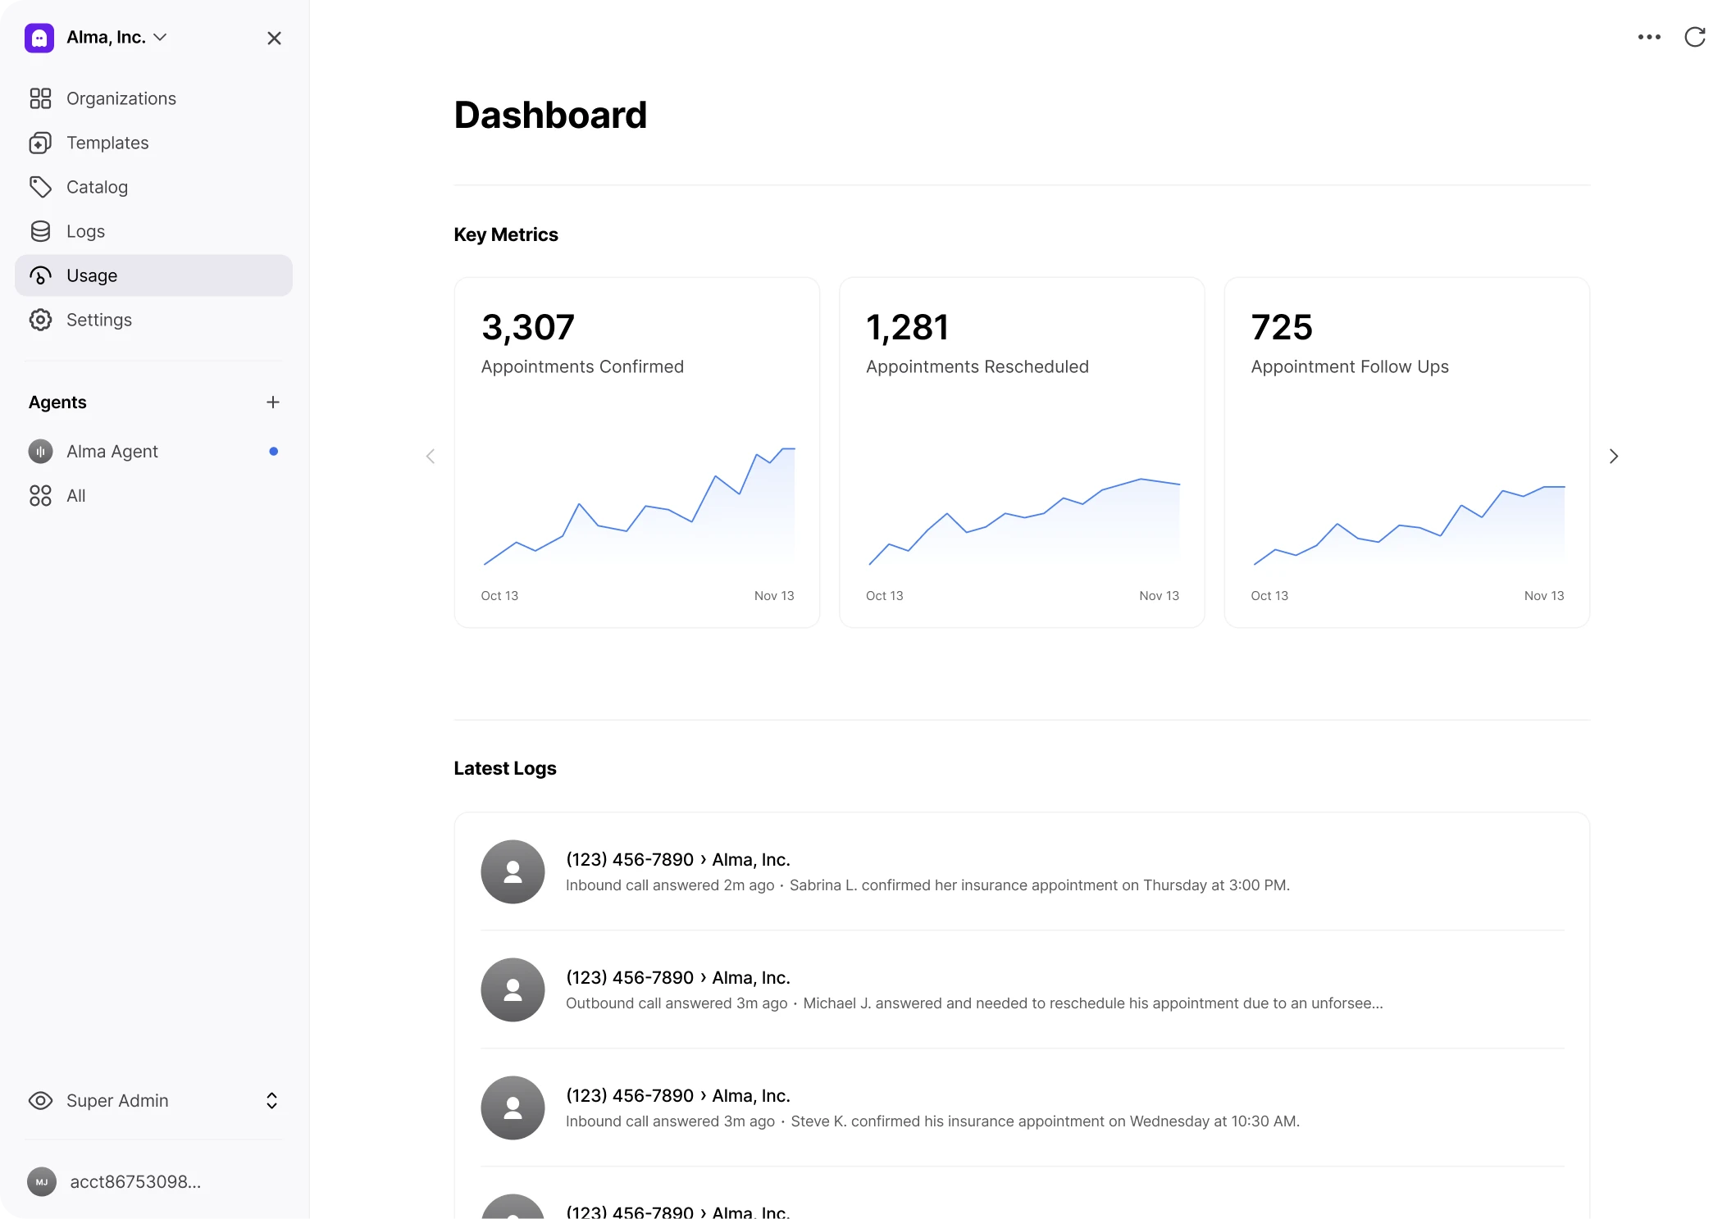
Task: Open the three-dot more options menu
Action: (x=1649, y=37)
